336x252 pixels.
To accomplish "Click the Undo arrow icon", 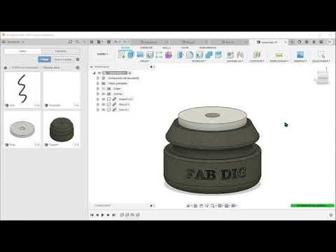I will [x=116, y=42].
